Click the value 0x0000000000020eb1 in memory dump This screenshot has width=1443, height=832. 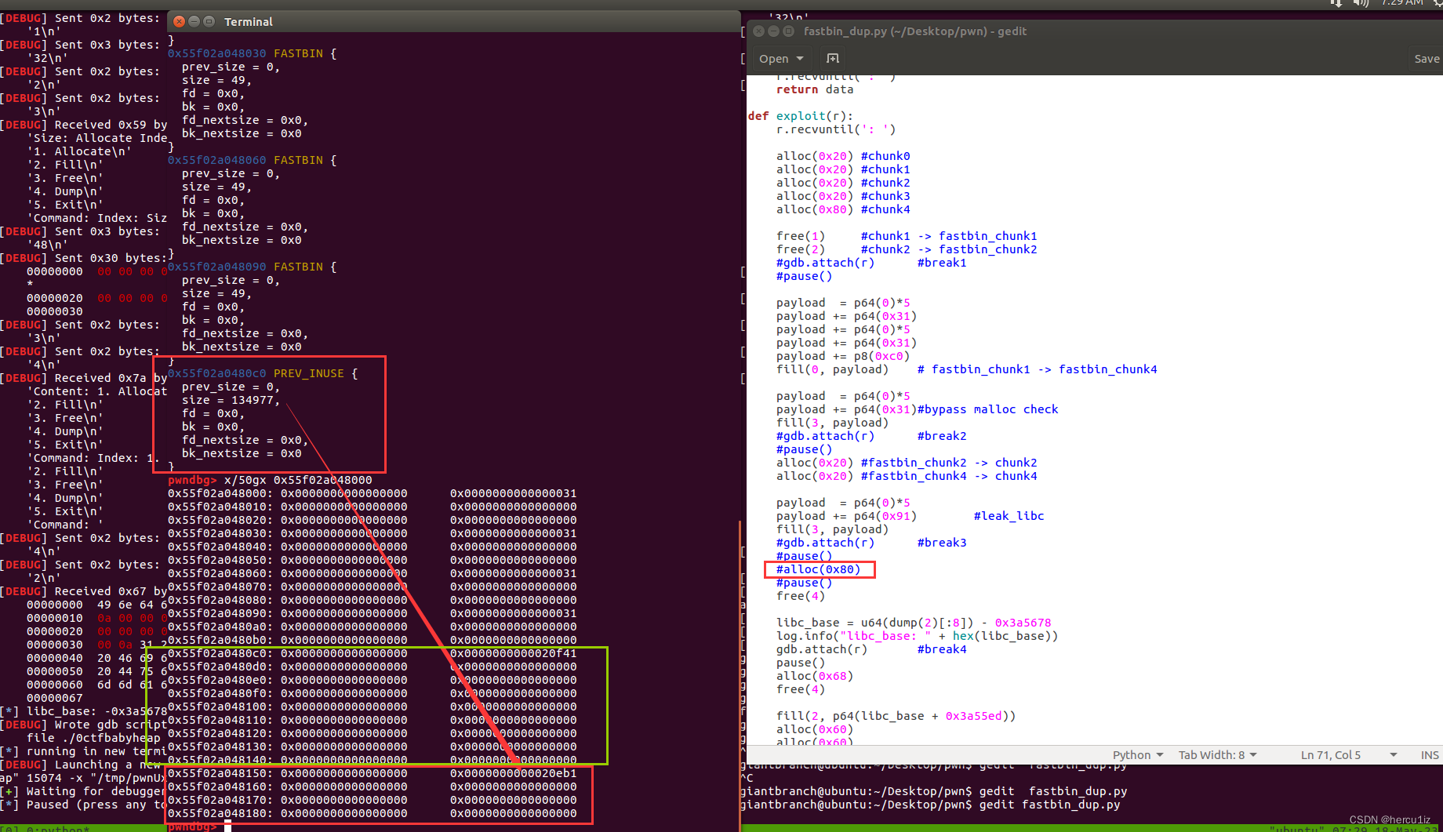pyautogui.click(x=513, y=773)
